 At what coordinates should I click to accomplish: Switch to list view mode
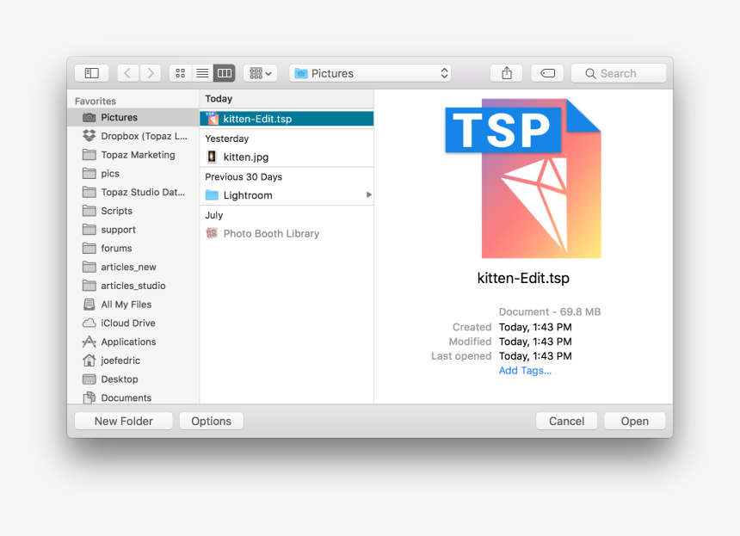point(202,72)
